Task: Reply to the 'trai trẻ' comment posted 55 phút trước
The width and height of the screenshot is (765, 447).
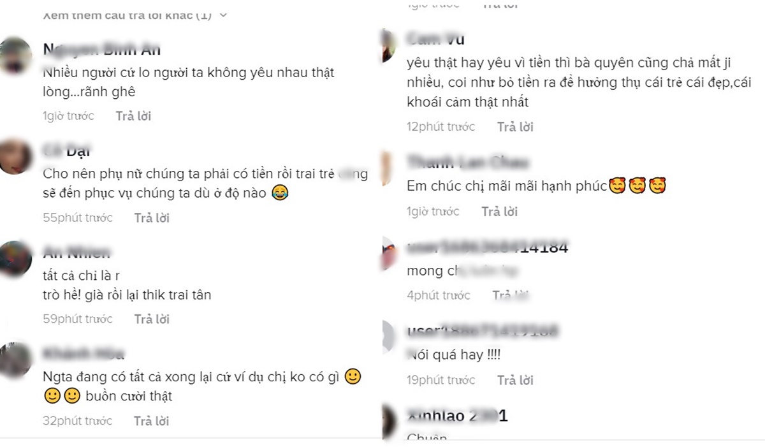Action: [x=152, y=218]
